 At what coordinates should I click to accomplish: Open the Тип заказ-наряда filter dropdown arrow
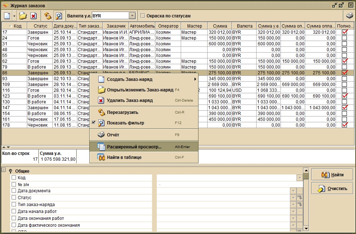pyautogui.click(x=293, y=205)
